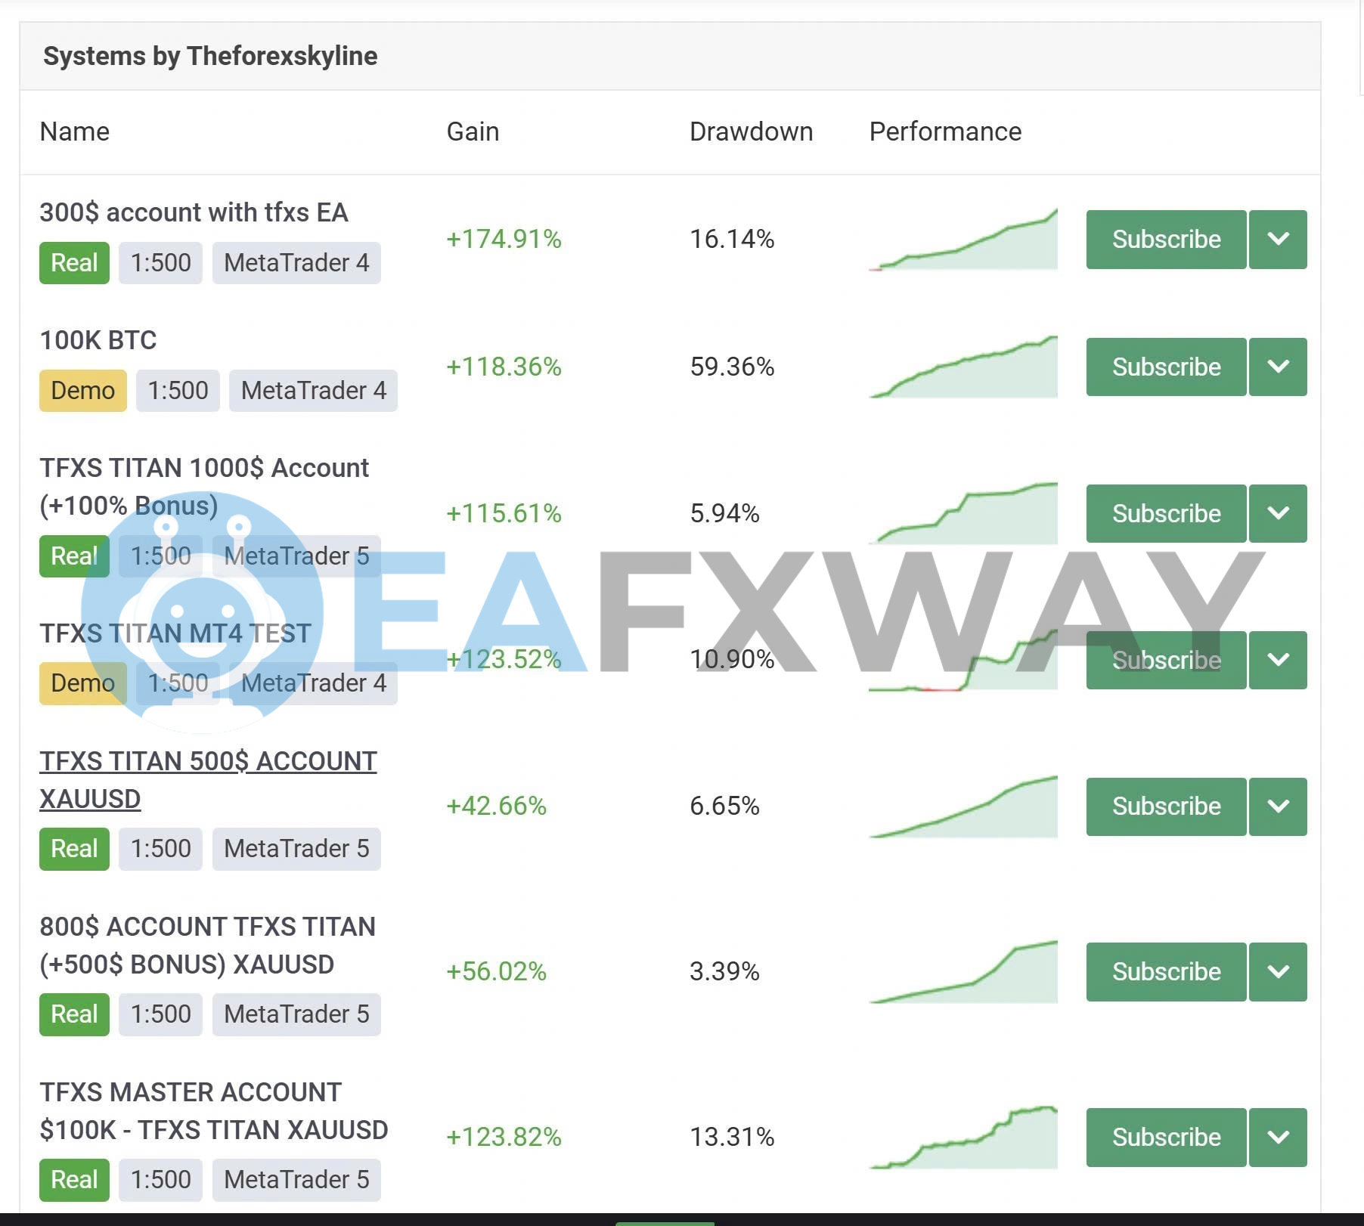Viewport: 1364px width, 1226px height.
Task: Click the Demo badge under 100K BTC
Action: [x=82, y=391]
